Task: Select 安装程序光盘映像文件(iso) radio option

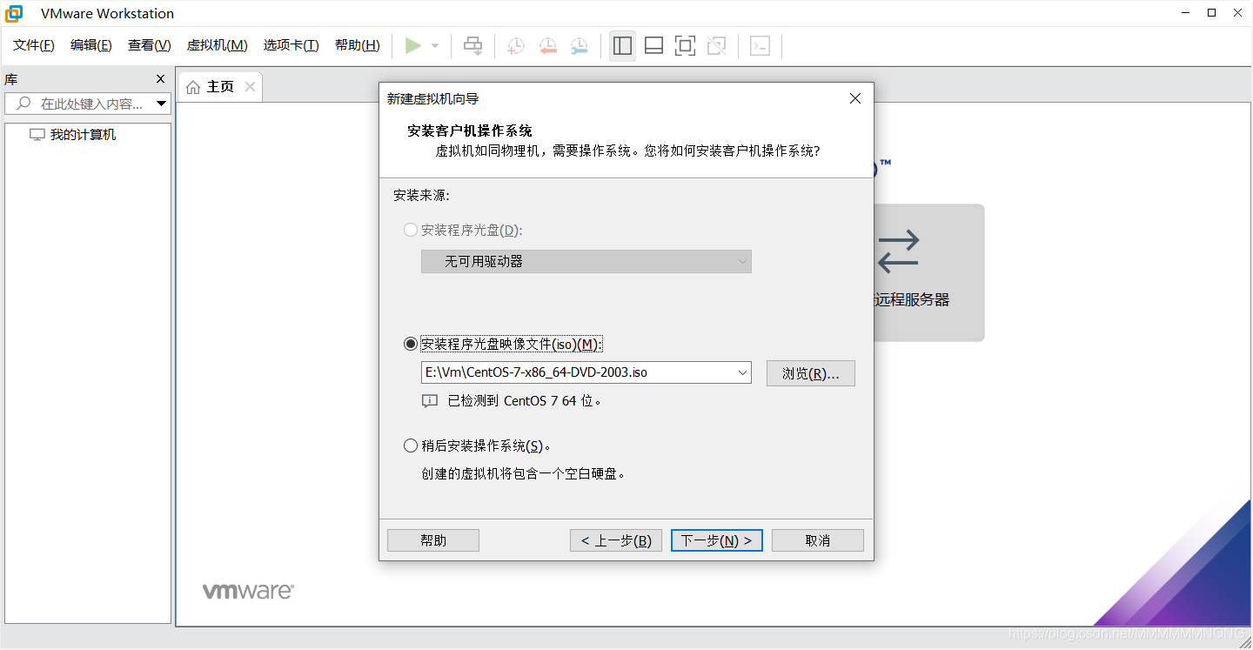Action: (411, 345)
